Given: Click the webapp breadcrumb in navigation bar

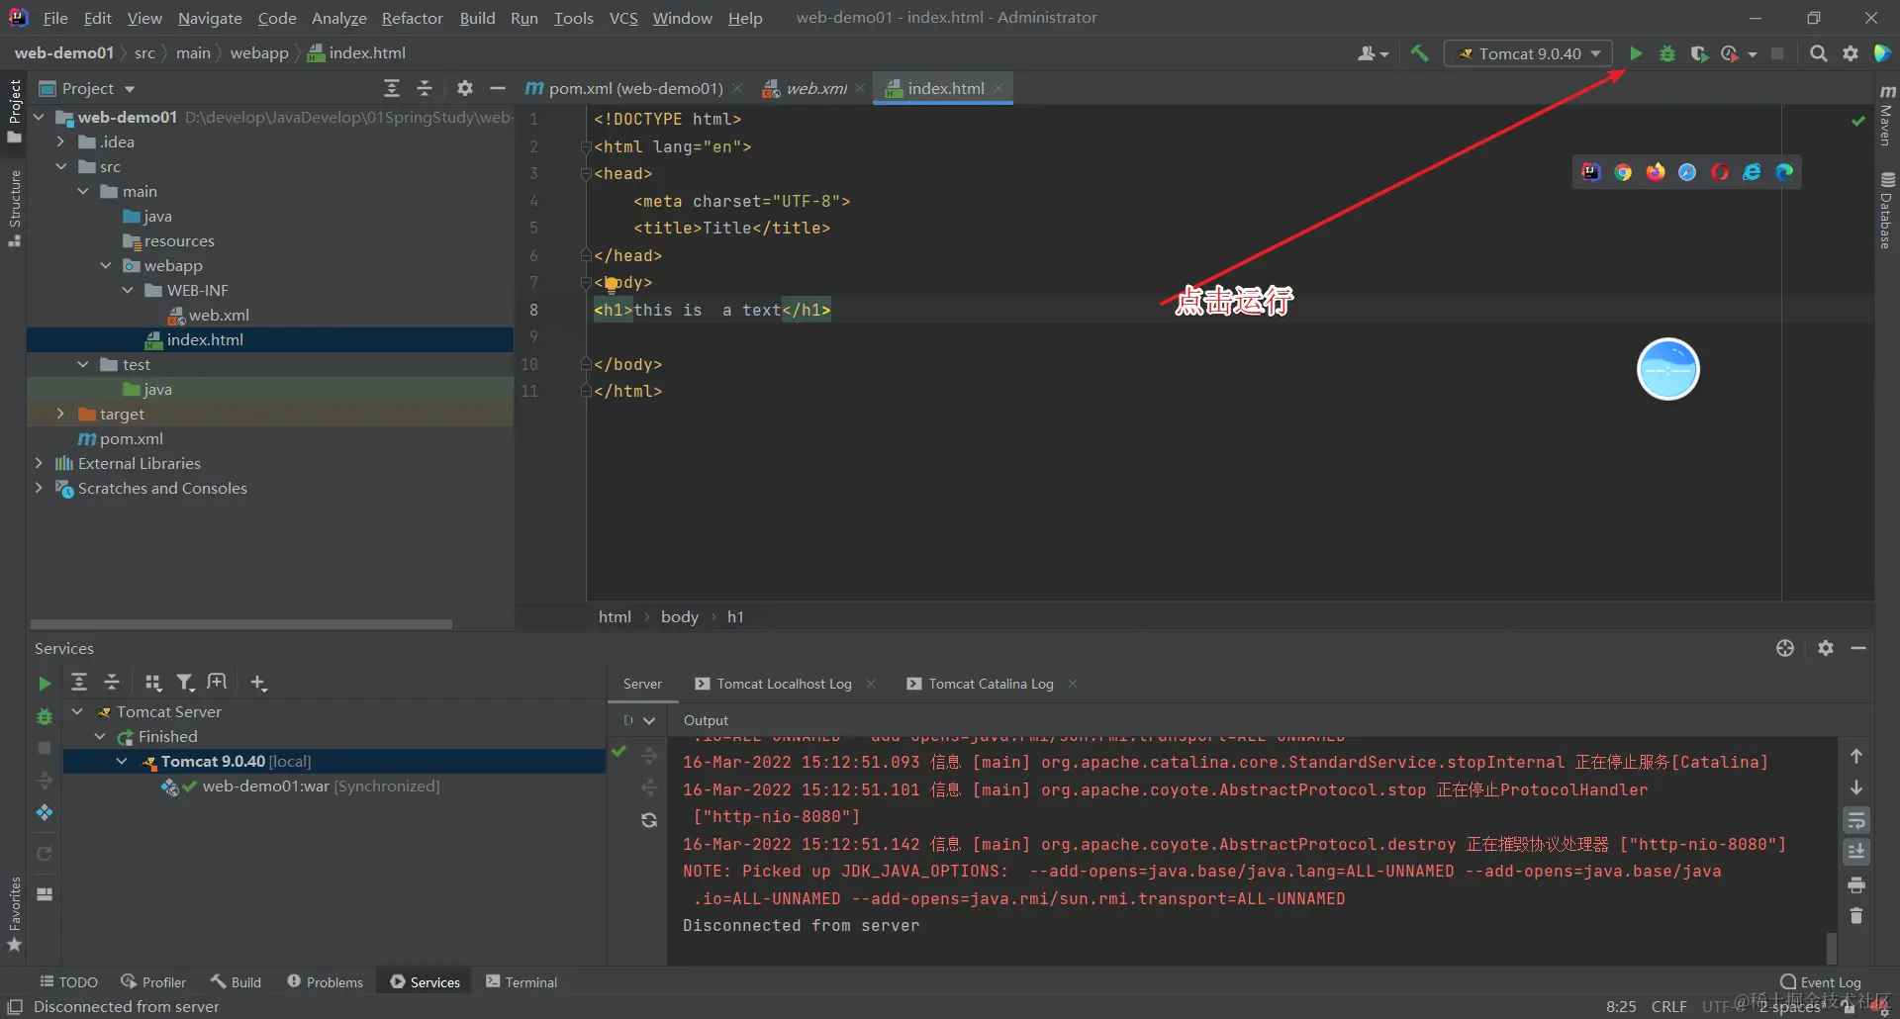Looking at the screenshot, I should tap(259, 53).
